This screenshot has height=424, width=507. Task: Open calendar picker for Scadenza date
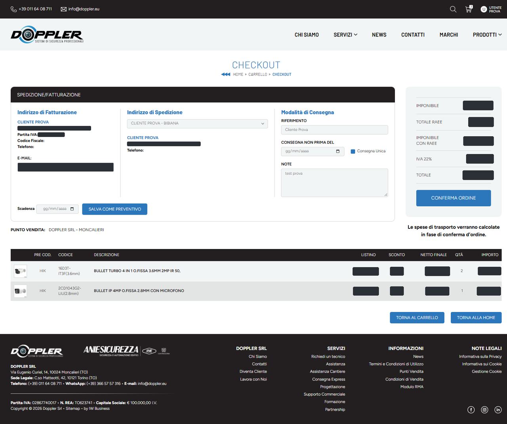coord(72,209)
